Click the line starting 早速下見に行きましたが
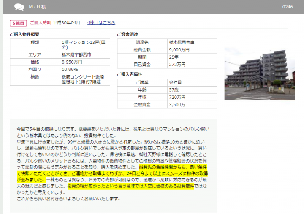Viewport: 304px width, 214px height. coord(111,142)
